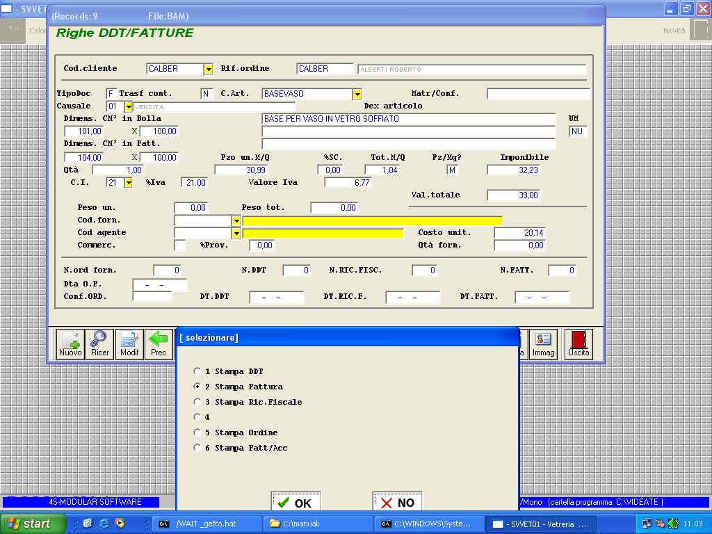
Task: Click the Val.totale field 39,00
Action: tap(514, 195)
